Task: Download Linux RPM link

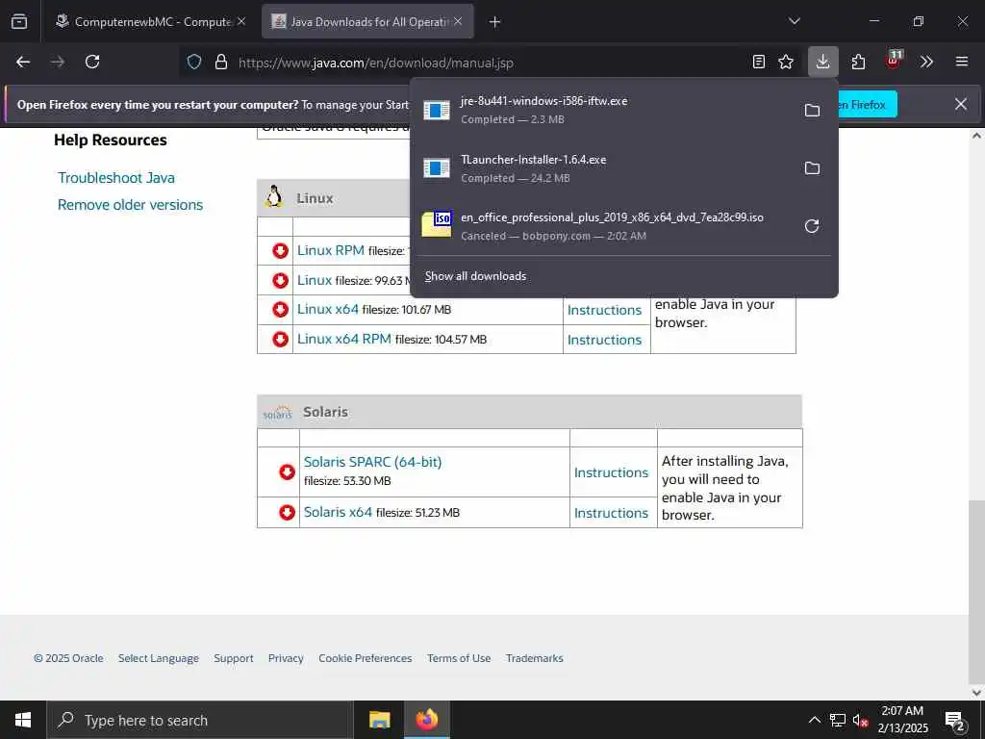Action: (x=331, y=250)
